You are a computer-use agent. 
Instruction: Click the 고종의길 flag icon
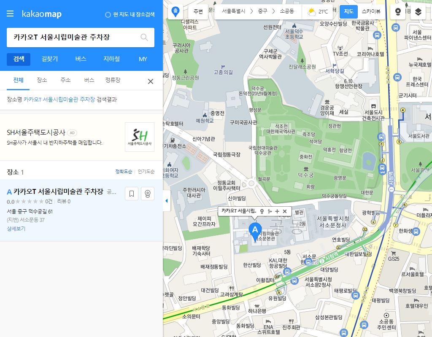pos(223,67)
